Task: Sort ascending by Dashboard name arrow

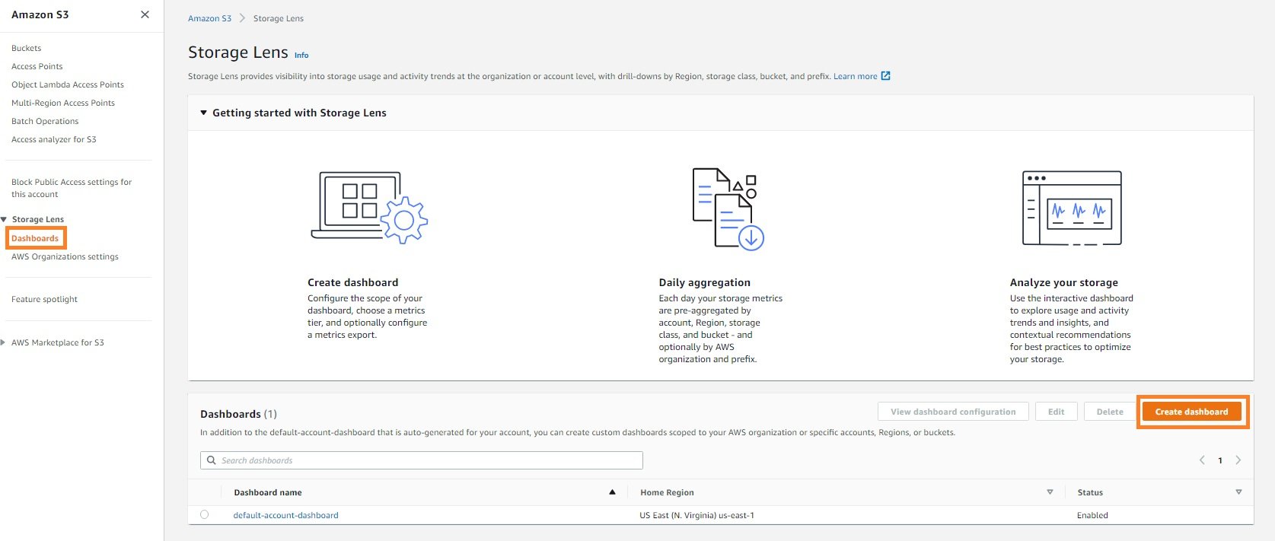Action: pos(612,492)
